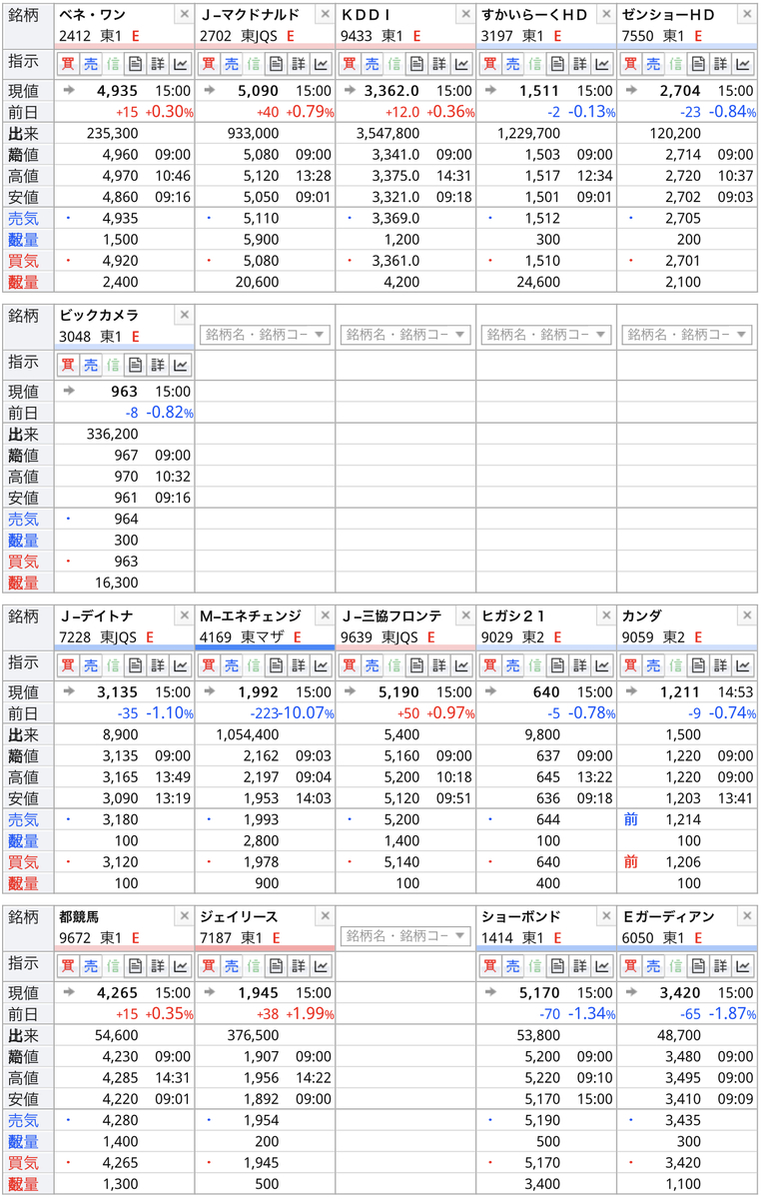Click J-マクドナルド ask price 5,110

[x=261, y=219]
